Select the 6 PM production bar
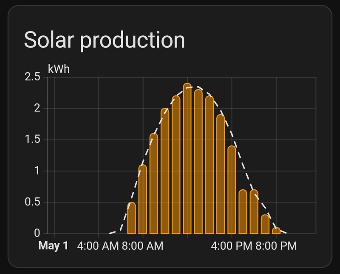The image size is (340, 274). point(254,212)
